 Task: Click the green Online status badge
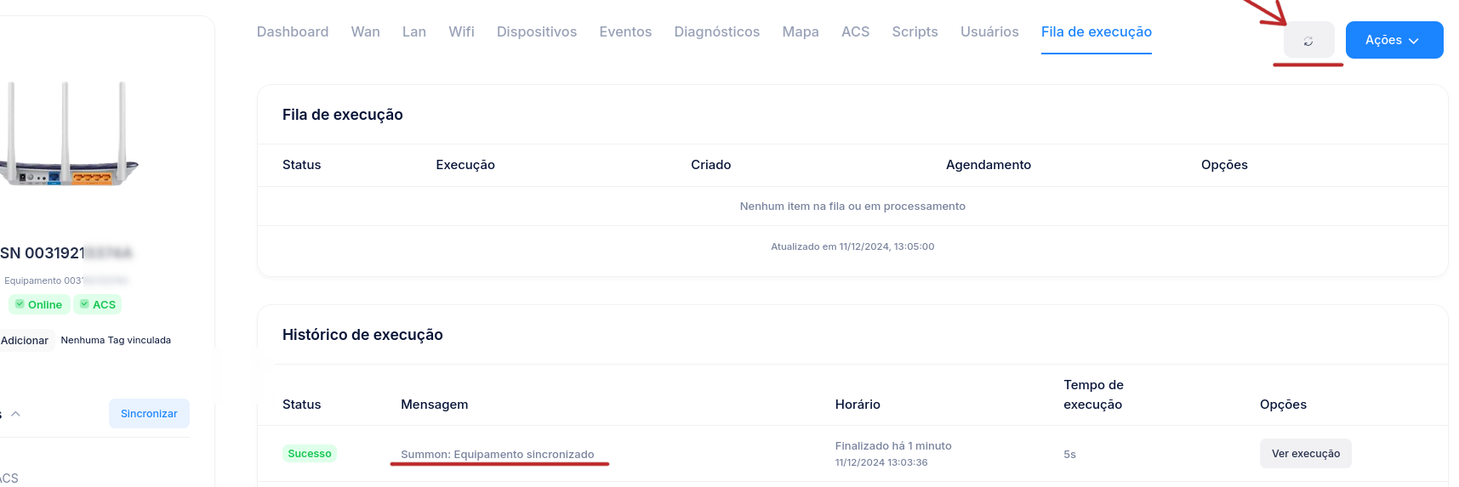(39, 304)
